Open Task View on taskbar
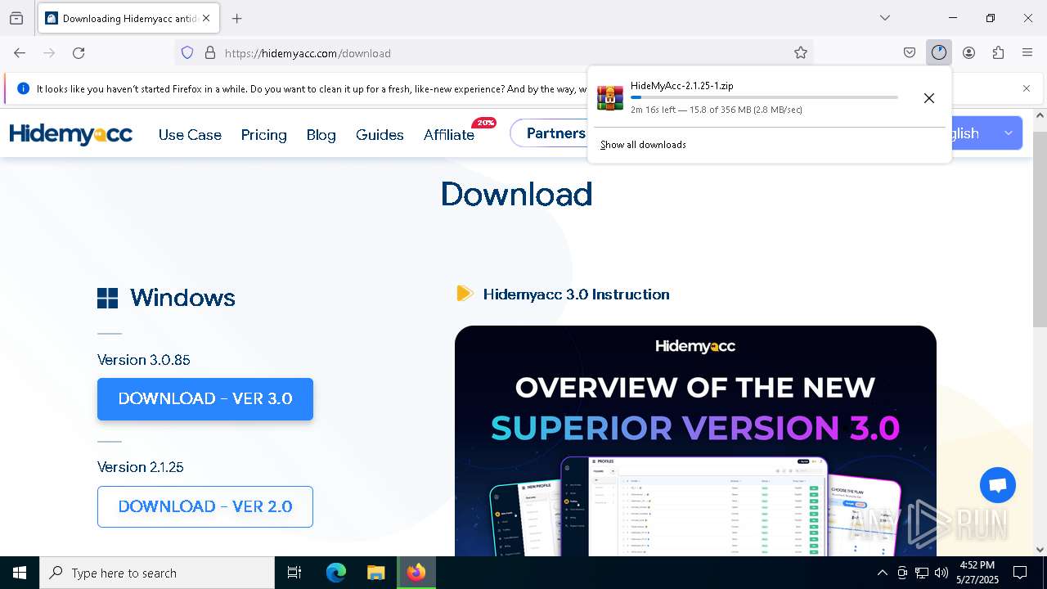Viewport: 1047px width, 589px height. pyautogui.click(x=294, y=573)
